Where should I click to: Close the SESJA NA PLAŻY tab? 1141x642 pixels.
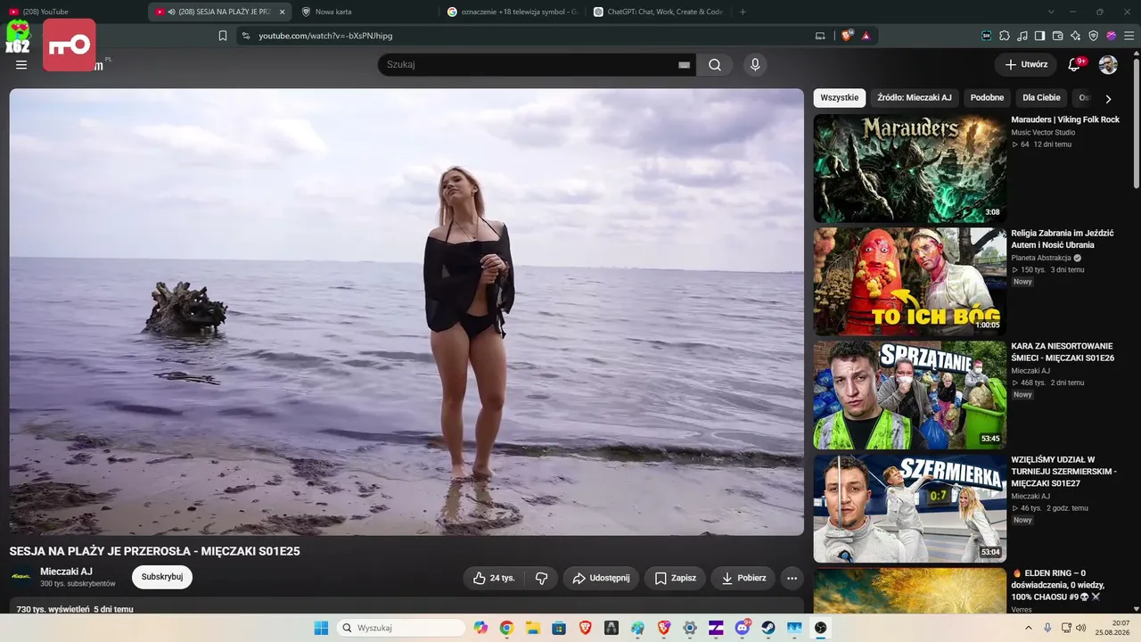point(282,12)
